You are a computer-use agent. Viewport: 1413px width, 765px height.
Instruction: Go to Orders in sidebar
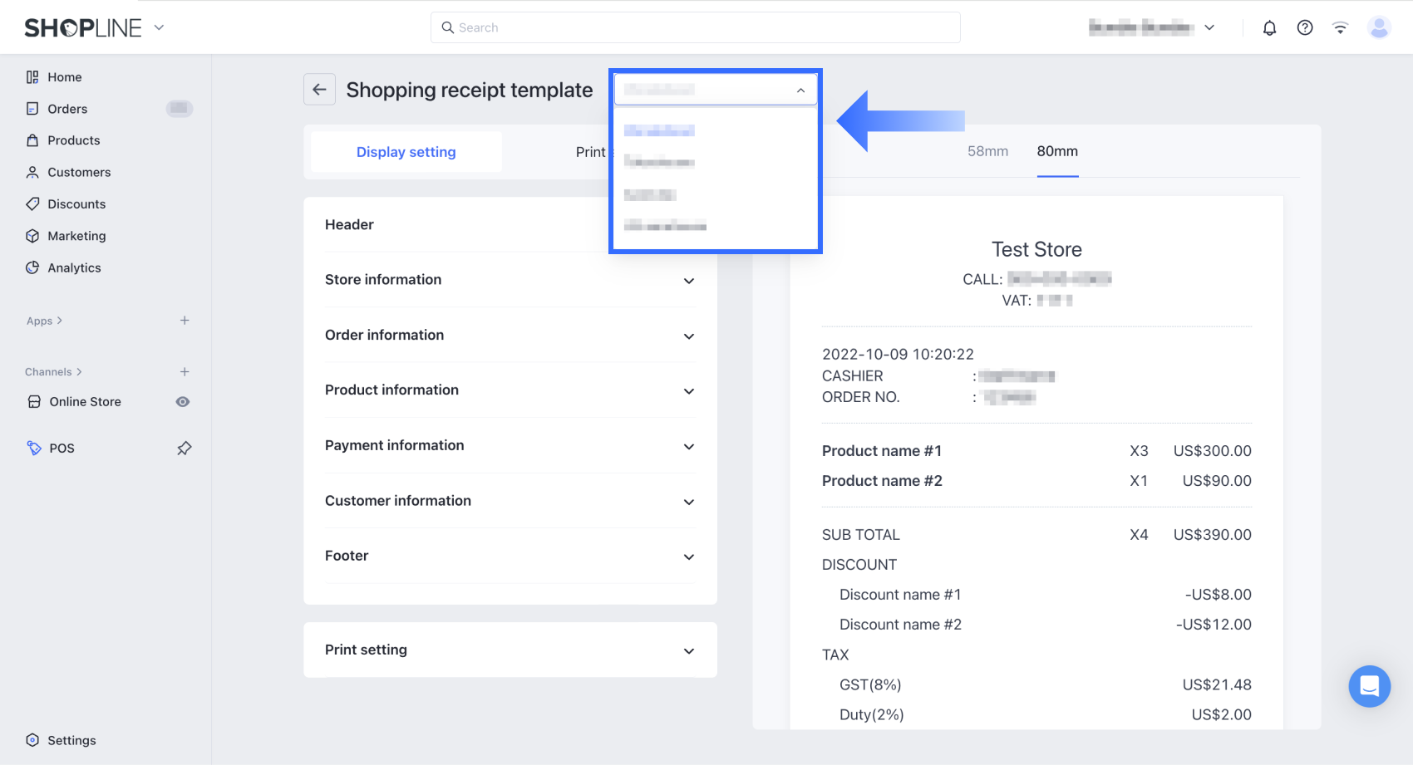[x=67, y=109]
